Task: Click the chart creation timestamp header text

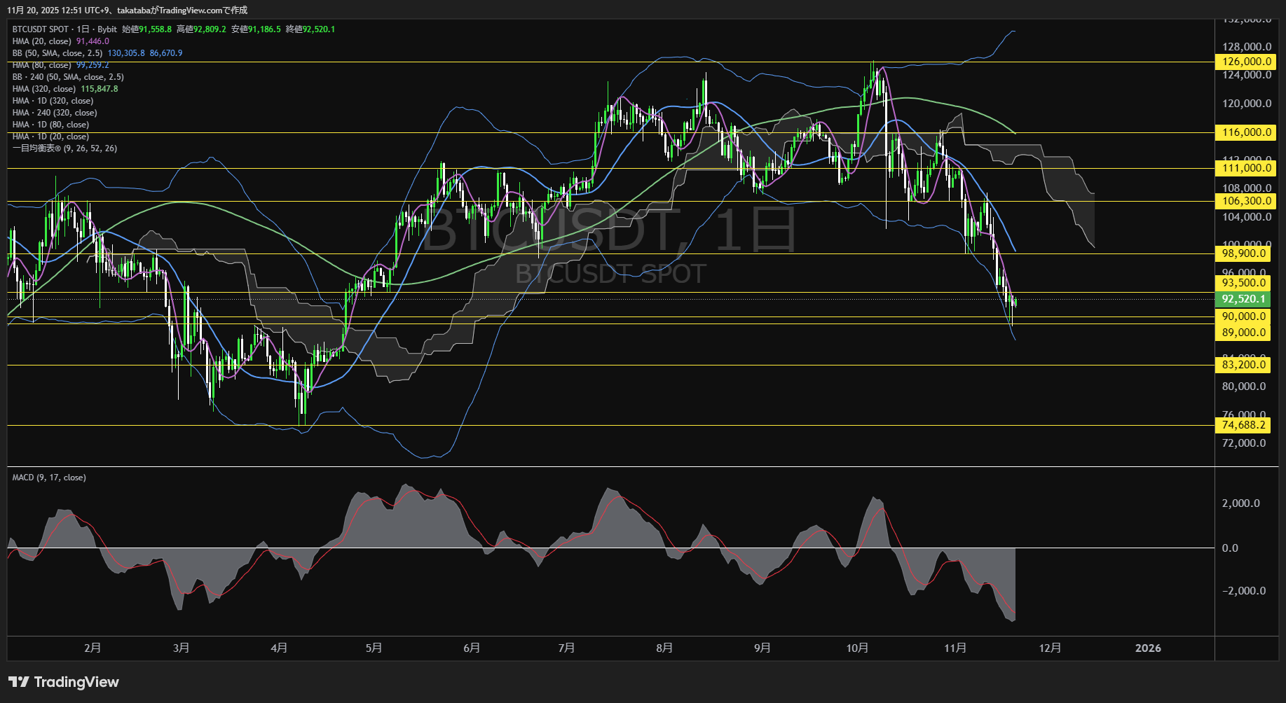Action: click(127, 10)
